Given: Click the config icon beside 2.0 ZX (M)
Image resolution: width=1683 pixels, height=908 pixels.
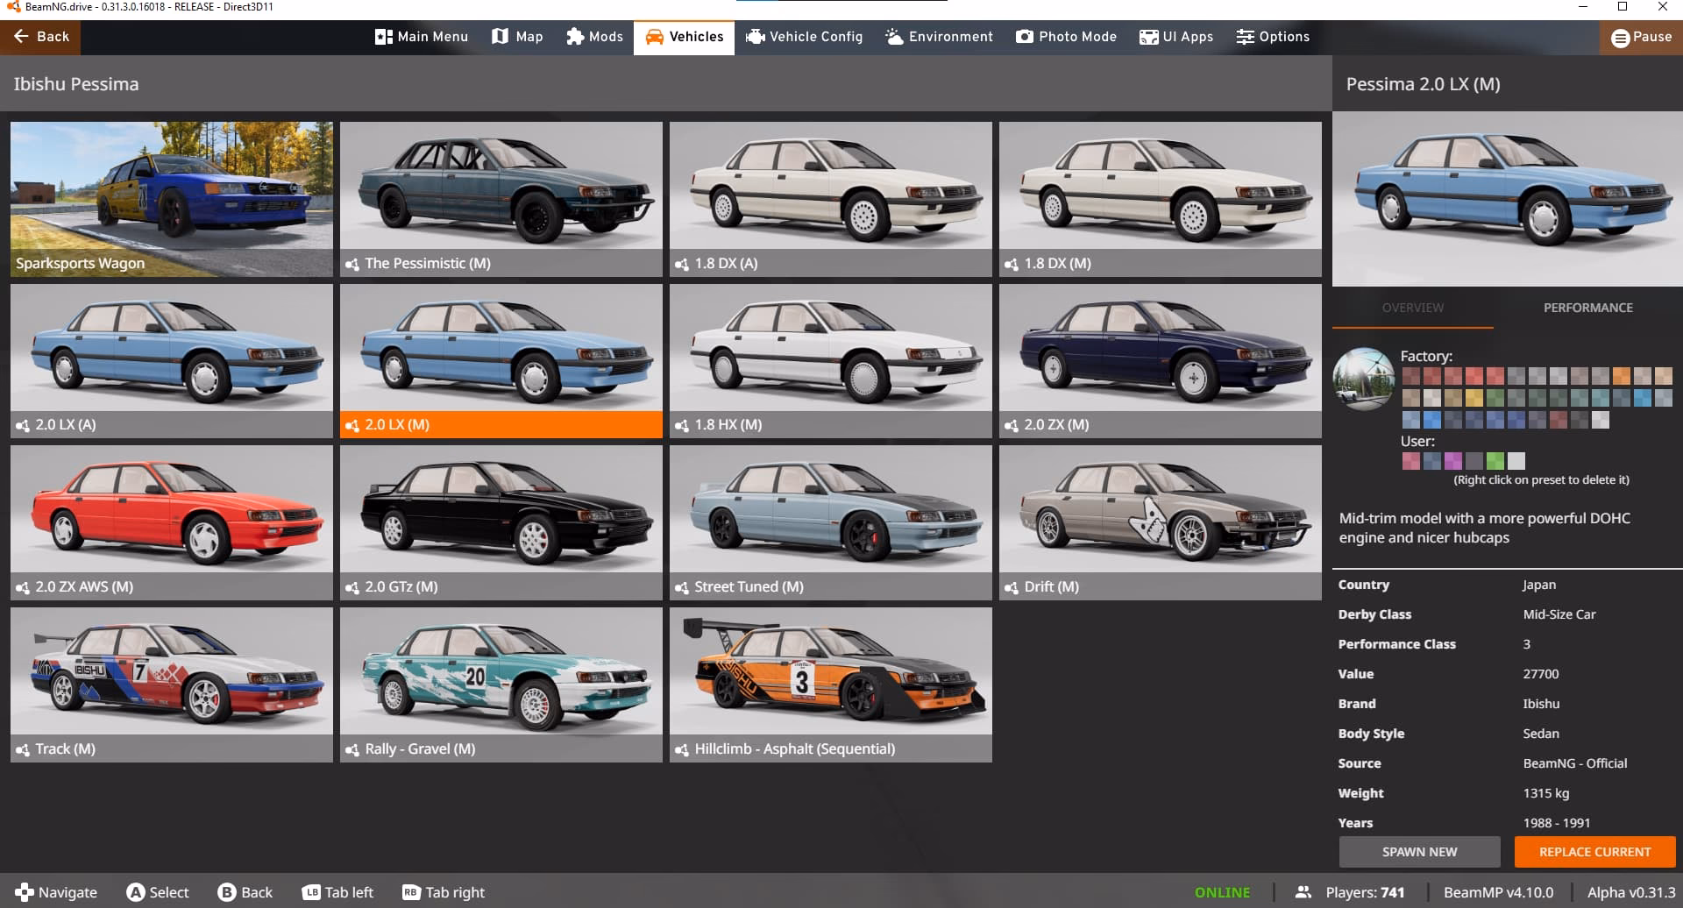Looking at the screenshot, I should (x=1012, y=425).
